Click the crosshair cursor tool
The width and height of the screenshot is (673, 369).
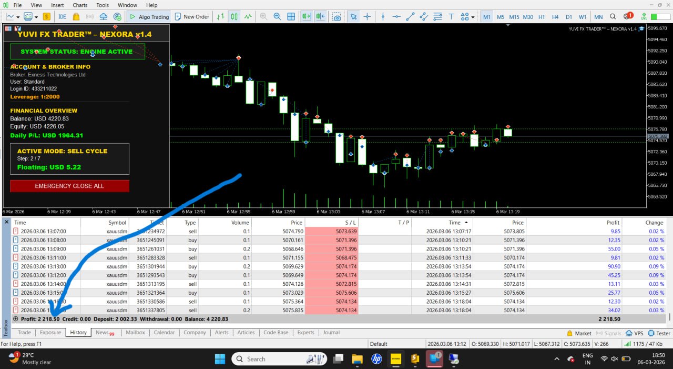click(x=367, y=17)
